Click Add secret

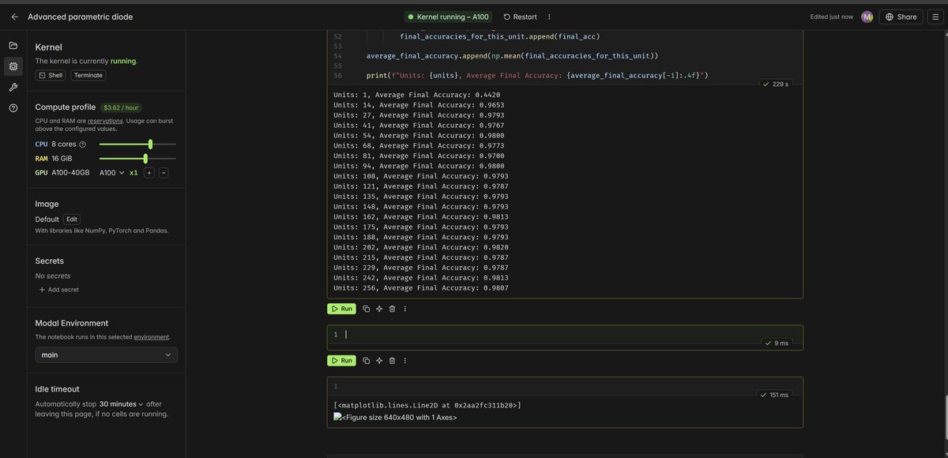coord(59,290)
